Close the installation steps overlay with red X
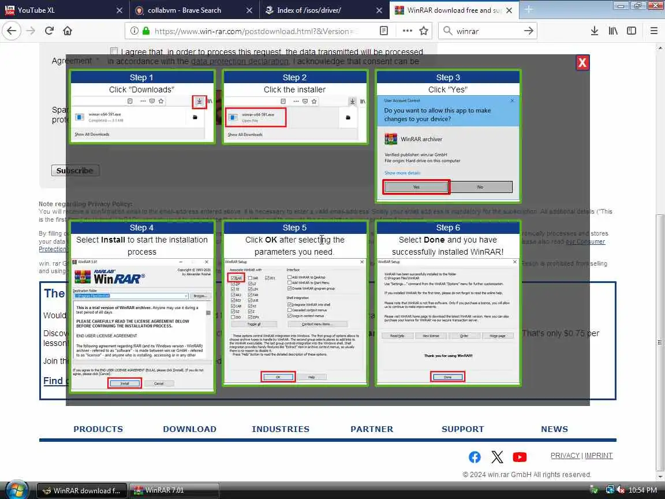The image size is (665, 499). [582, 63]
